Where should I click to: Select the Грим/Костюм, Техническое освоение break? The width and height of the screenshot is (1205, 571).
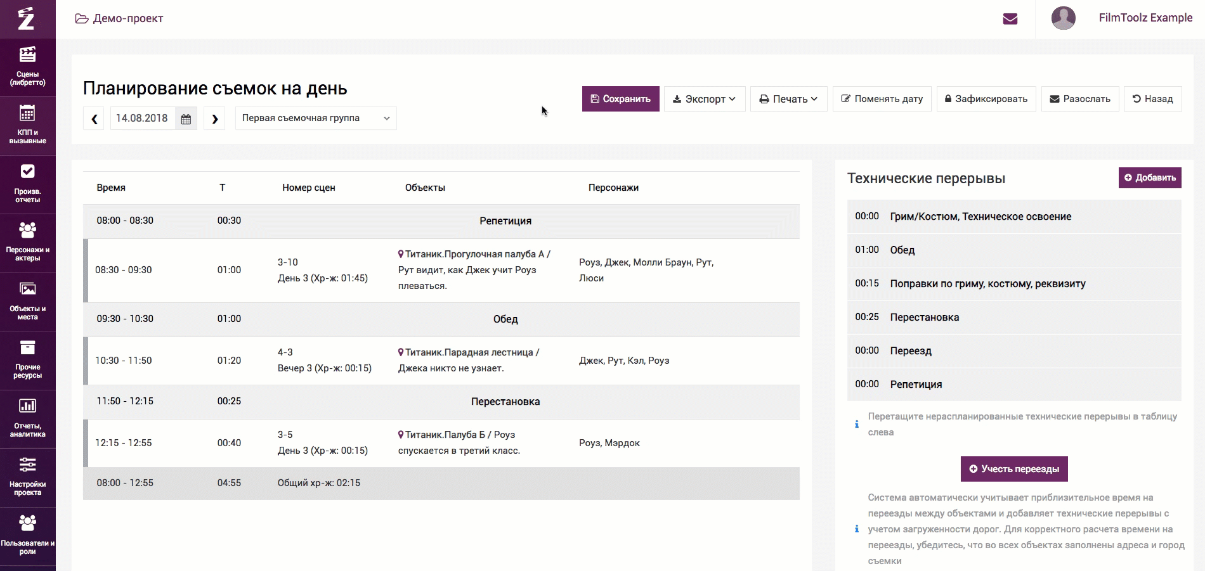click(x=1014, y=217)
